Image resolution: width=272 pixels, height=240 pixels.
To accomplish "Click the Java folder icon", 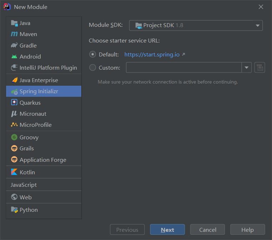I will [x=14, y=23].
